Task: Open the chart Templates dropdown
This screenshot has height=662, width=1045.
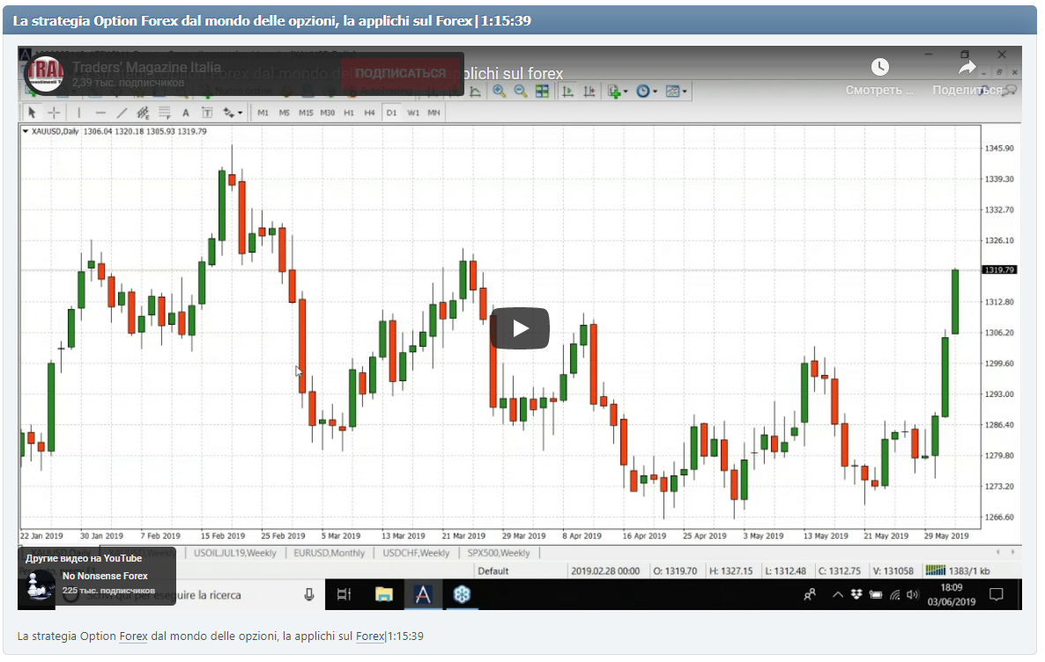Action: coord(676,91)
